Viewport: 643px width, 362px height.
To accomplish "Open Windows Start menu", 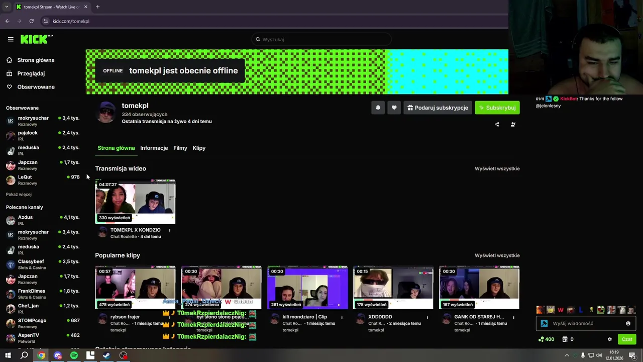I will coord(8,355).
